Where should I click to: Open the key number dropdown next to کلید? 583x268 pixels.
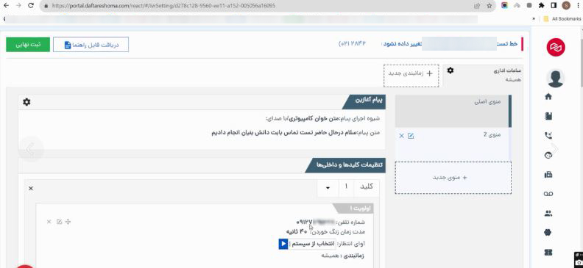[x=328, y=188]
